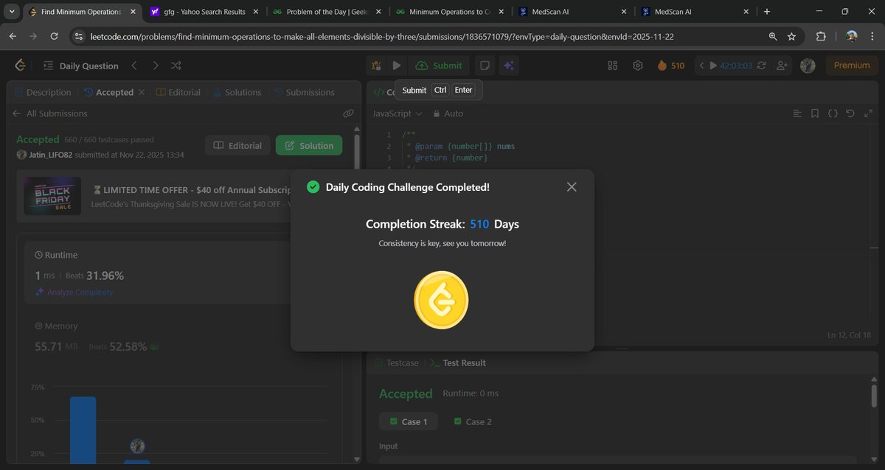
Task: Click the flame streak counter icon
Action: click(662, 65)
